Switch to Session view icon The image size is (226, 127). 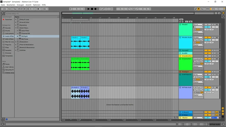pyautogui.click(x=223, y=16)
